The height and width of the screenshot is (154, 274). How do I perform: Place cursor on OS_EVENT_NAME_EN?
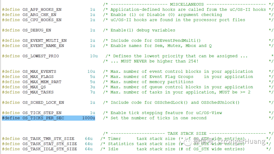43,46
